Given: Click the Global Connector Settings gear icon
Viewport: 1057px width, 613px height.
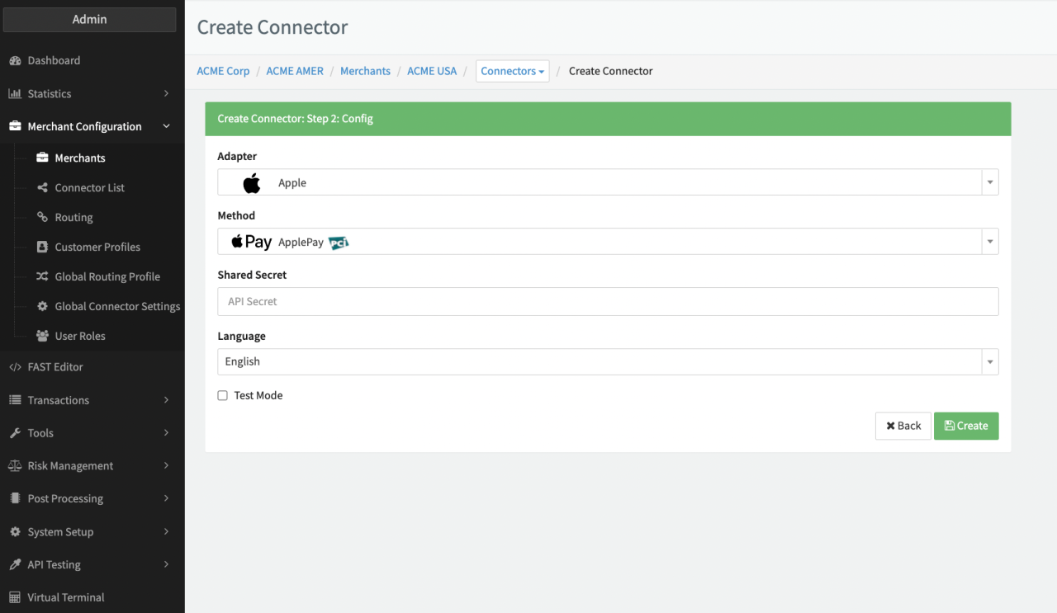Looking at the screenshot, I should tap(42, 307).
